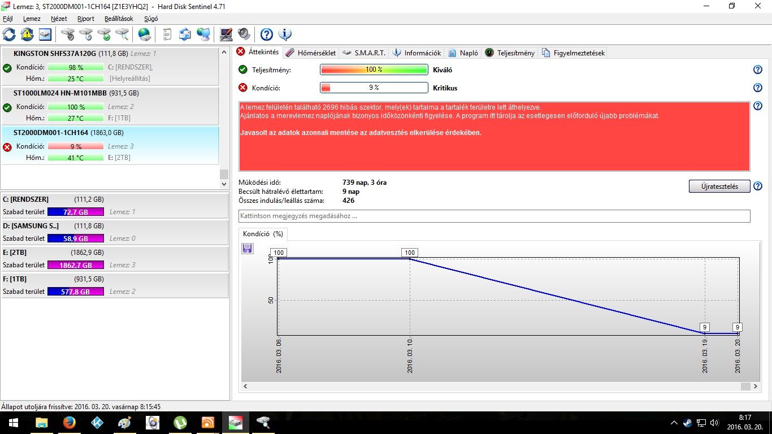Click the F: [1TB] partition row
The width and height of the screenshot is (772, 434).
[x=115, y=285]
